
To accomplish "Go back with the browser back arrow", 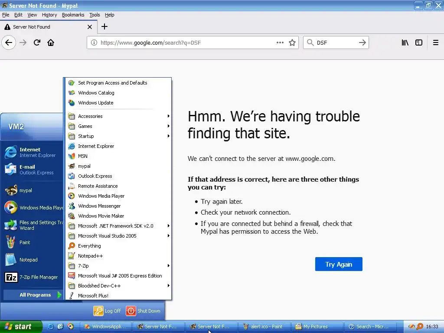I will click(9, 43).
